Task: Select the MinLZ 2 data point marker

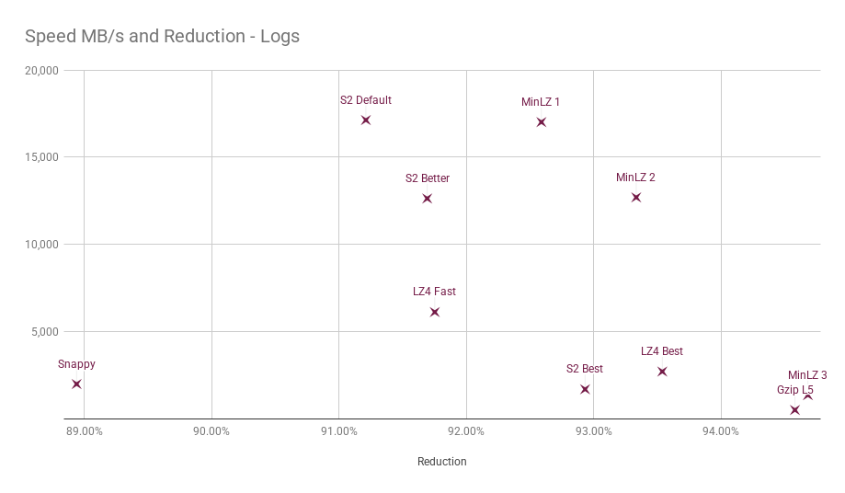Action: pyautogui.click(x=636, y=198)
